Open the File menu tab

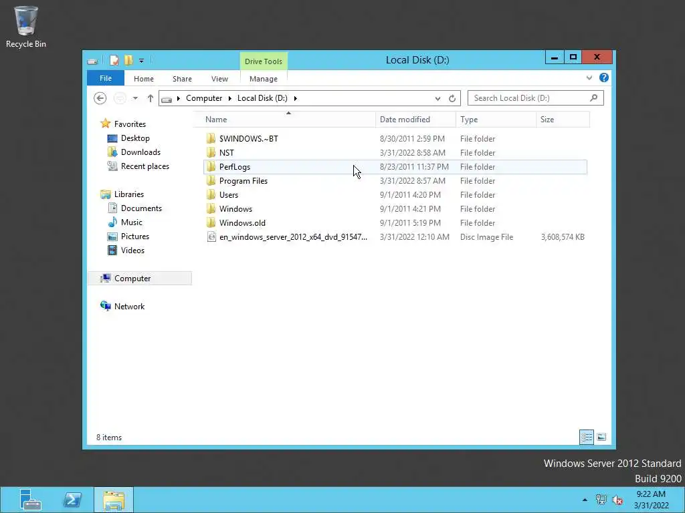(106, 79)
